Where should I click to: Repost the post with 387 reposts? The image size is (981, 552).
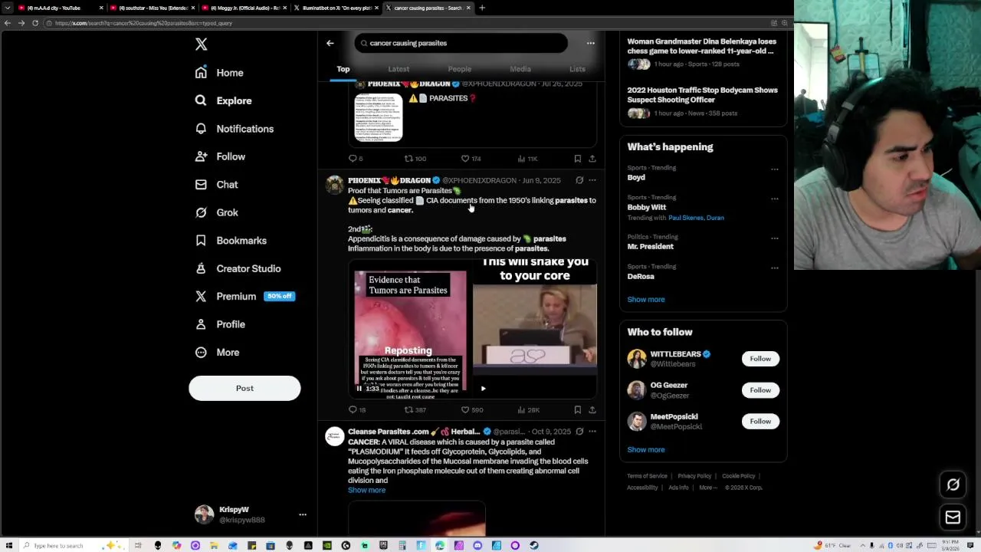pyautogui.click(x=415, y=410)
